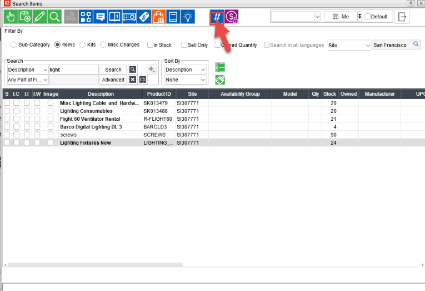The width and height of the screenshot is (425, 291).
Task: Click the Manufacturer column header
Action: [379, 94]
